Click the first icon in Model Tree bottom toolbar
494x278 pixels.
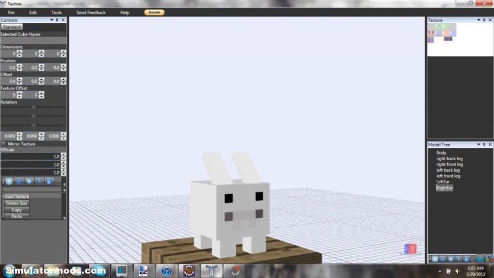435,258
